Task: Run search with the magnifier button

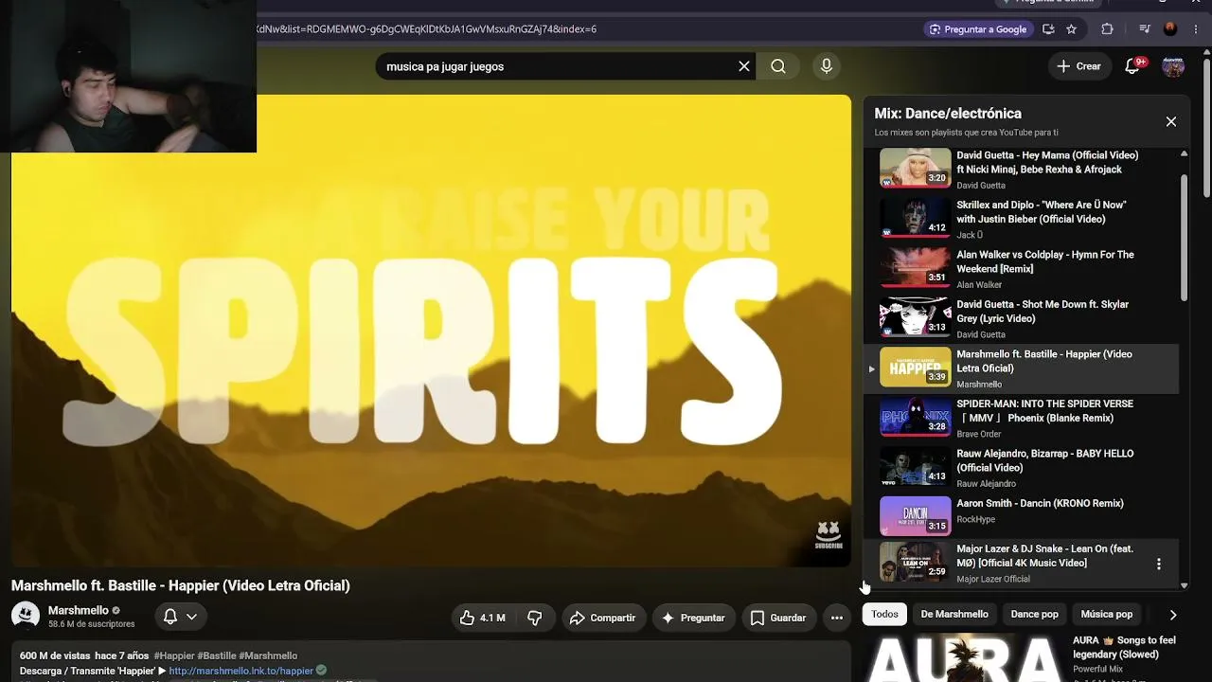Action: point(778,66)
